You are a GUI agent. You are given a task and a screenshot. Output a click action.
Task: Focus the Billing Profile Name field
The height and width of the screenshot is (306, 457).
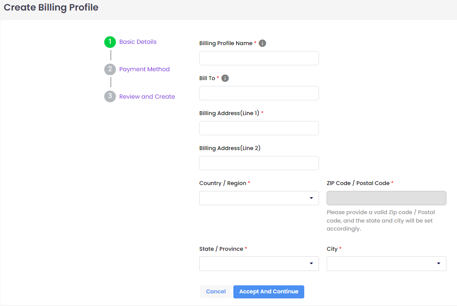(x=259, y=58)
